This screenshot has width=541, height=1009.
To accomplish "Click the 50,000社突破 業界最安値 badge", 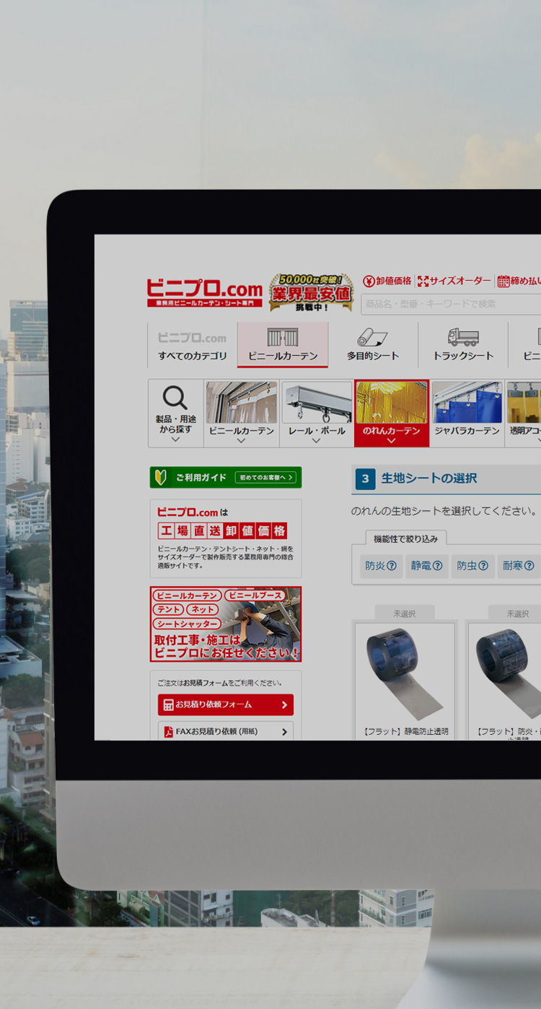I will pyautogui.click(x=312, y=292).
